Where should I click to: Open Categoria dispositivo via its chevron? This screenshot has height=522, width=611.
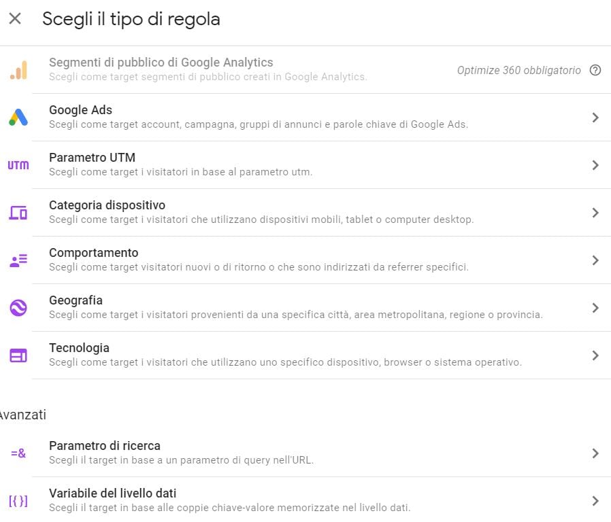pos(595,213)
